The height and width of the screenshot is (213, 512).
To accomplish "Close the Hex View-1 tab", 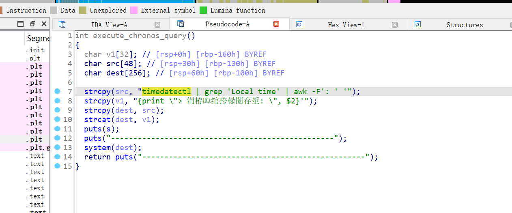I will (395, 25).
